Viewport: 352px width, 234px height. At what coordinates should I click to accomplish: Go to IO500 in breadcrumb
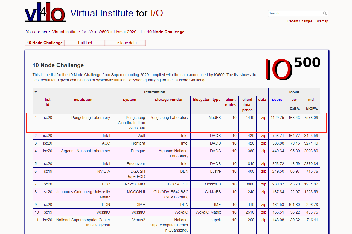pos(103,32)
